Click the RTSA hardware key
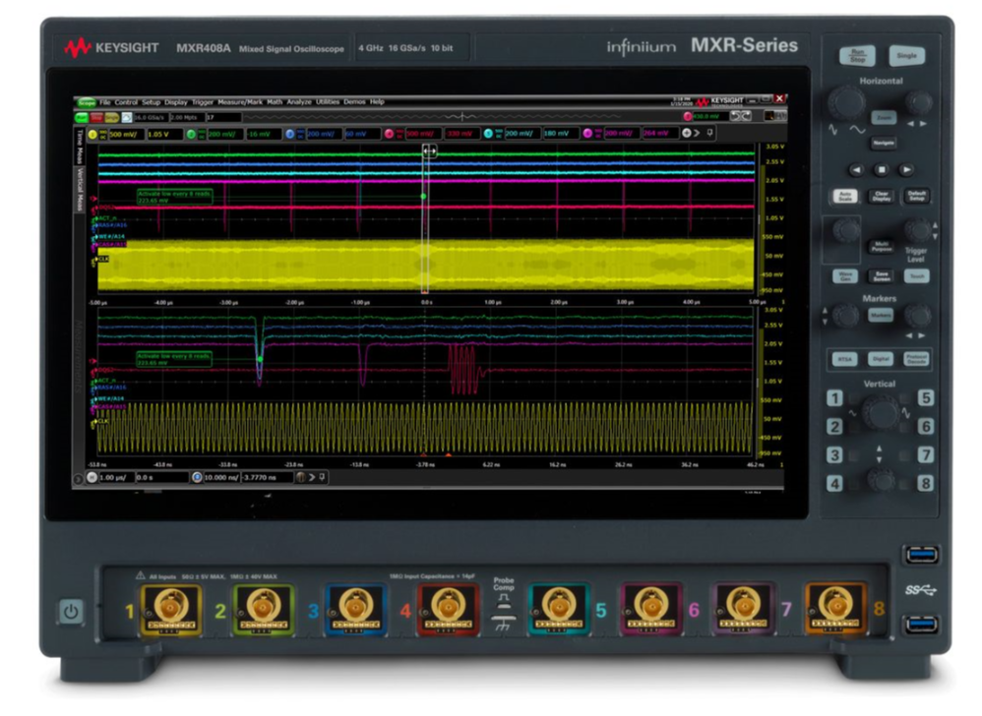The image size is (982, 716). [x=844, y=359]
